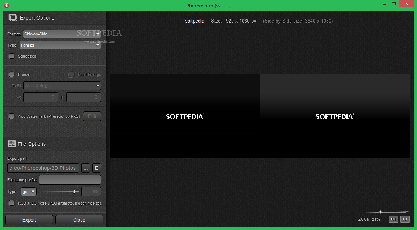Enable the Squeezed checkbox
The height and width of the screenshot is (230, 417).
(x=12, y=56)
